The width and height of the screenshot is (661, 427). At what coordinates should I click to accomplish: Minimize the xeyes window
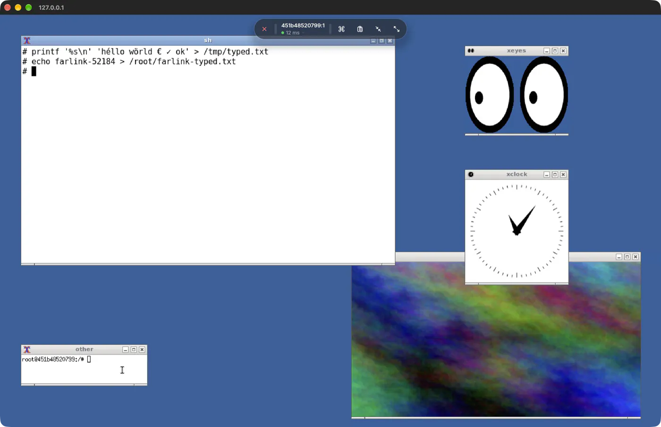pyautogui.click(x=547, y=51)
